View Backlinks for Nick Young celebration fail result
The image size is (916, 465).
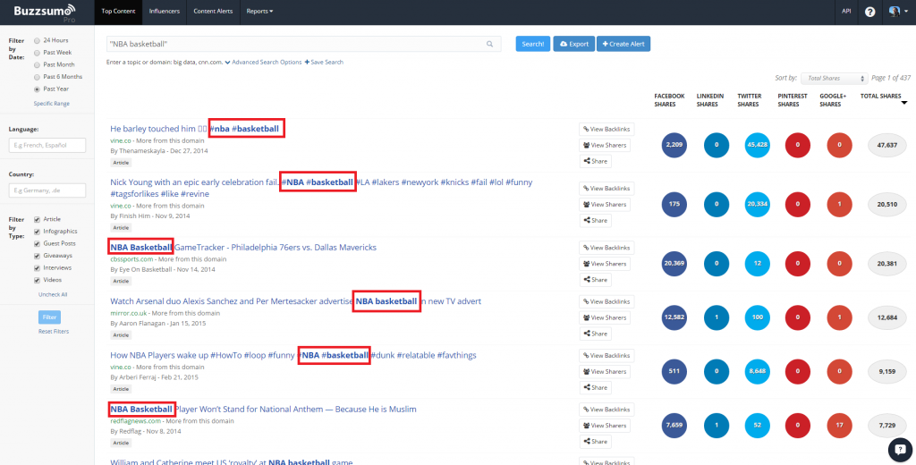[x=606, y=189]
